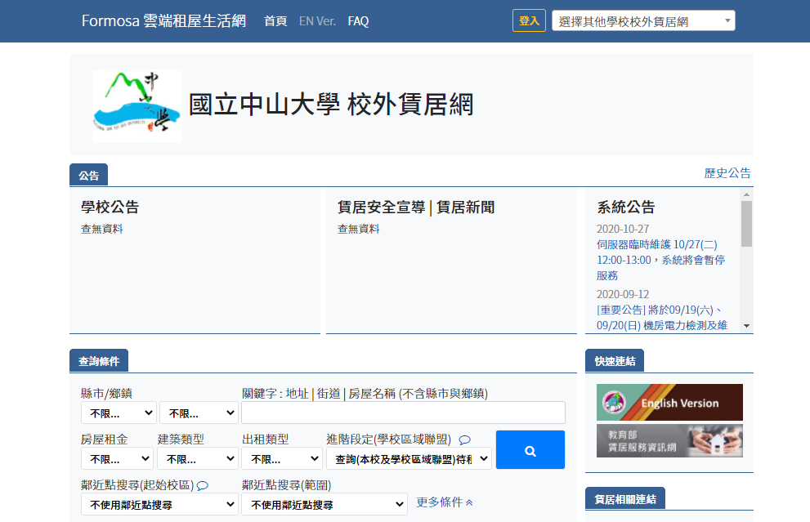Click the National Sun Yat-sen University logo
Viewport: 810px width, 522px height.
136,106
